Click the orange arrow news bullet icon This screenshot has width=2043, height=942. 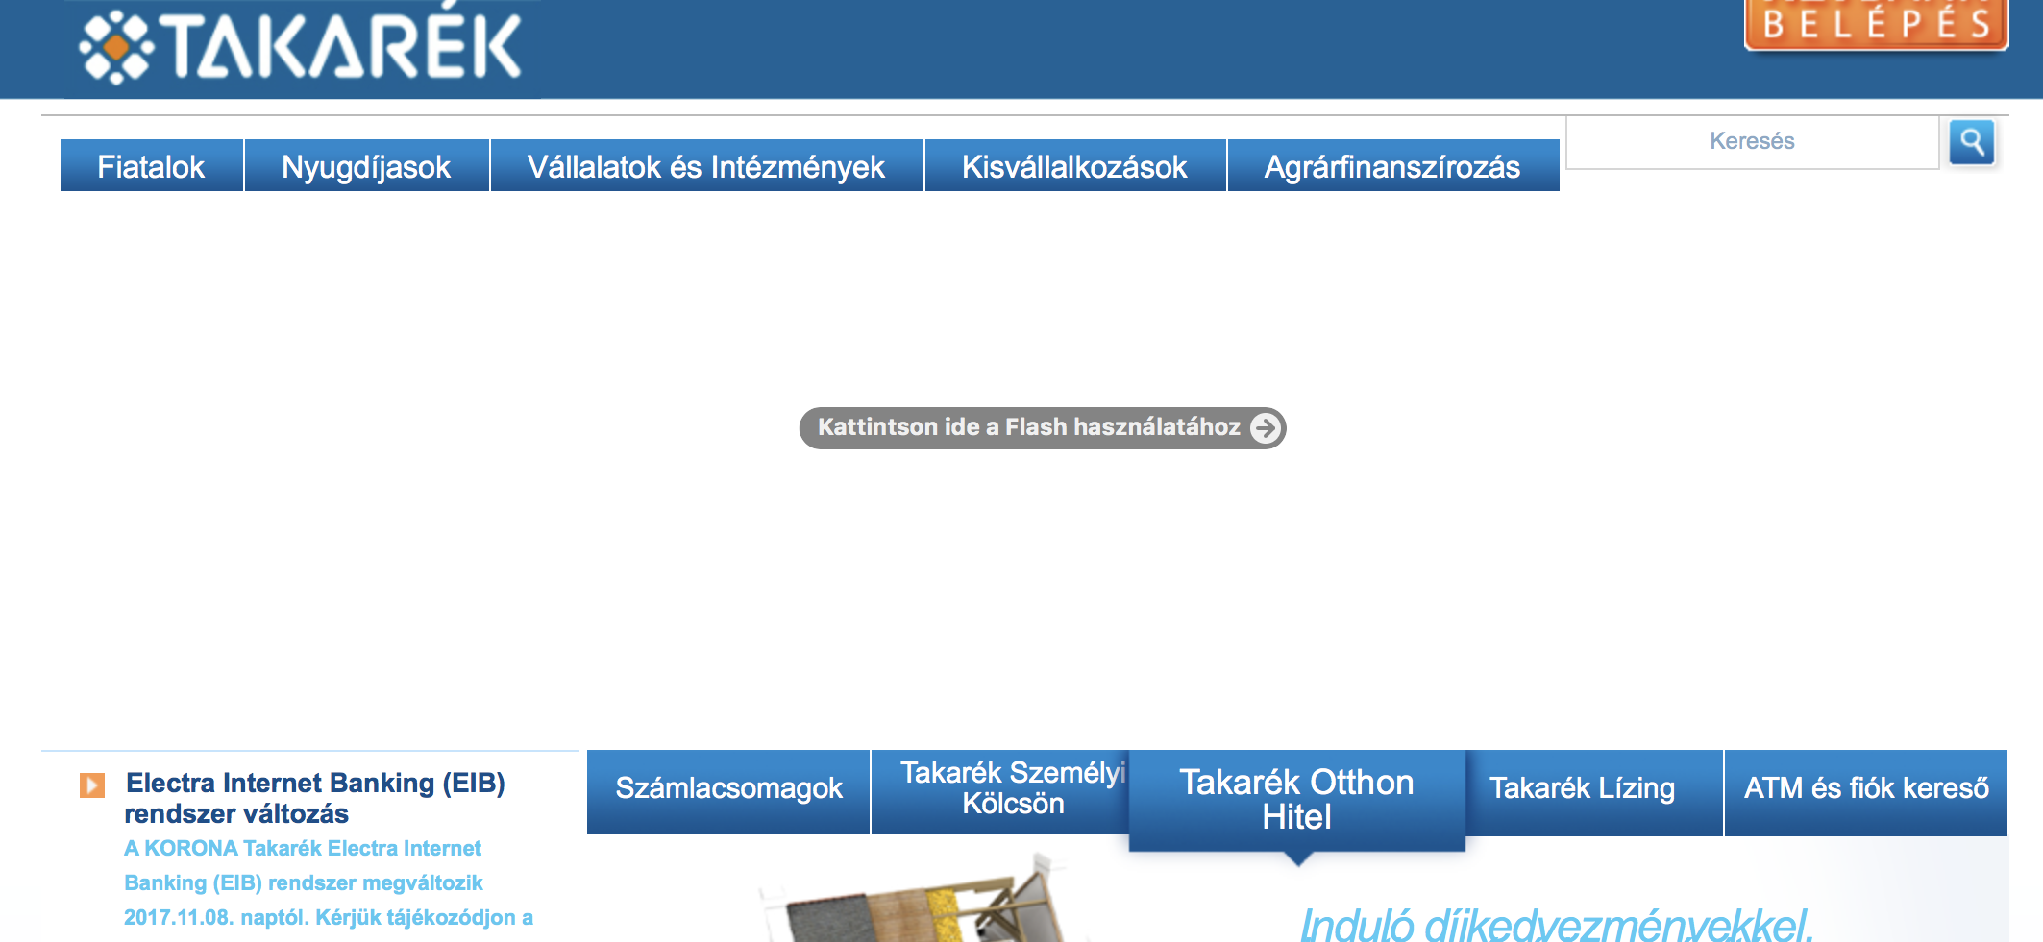click(92, 785)
